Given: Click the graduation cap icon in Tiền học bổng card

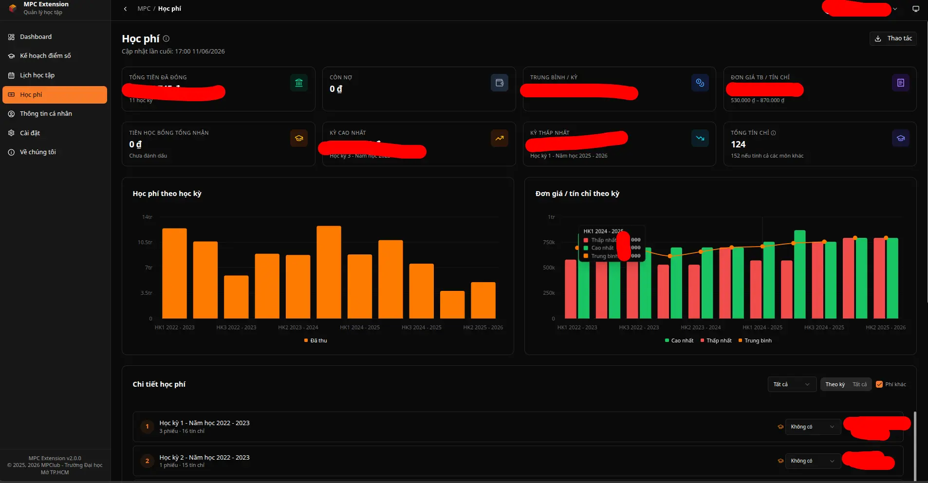Looking at the screenshot, I should click(299, 138).
